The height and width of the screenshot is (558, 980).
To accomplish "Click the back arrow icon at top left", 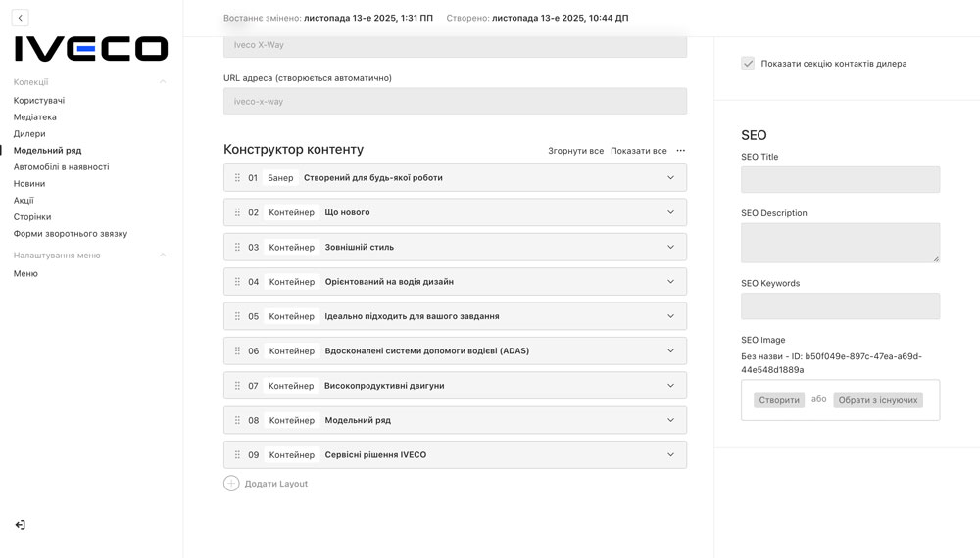I will (x=21, y=18).
